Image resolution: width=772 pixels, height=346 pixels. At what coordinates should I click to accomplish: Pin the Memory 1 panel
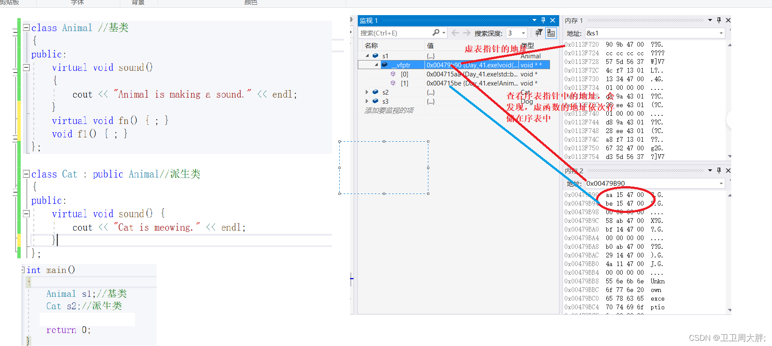pos(719,20)
